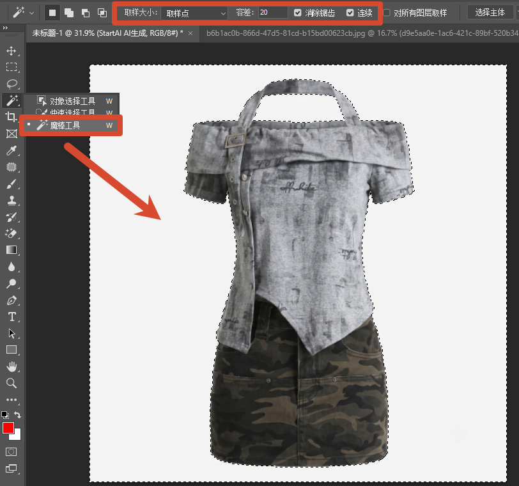Open the tool preset picker arrow
519x486 pixels.
31,13
